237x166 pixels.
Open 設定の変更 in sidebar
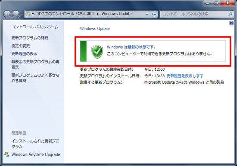coord(21,46)
